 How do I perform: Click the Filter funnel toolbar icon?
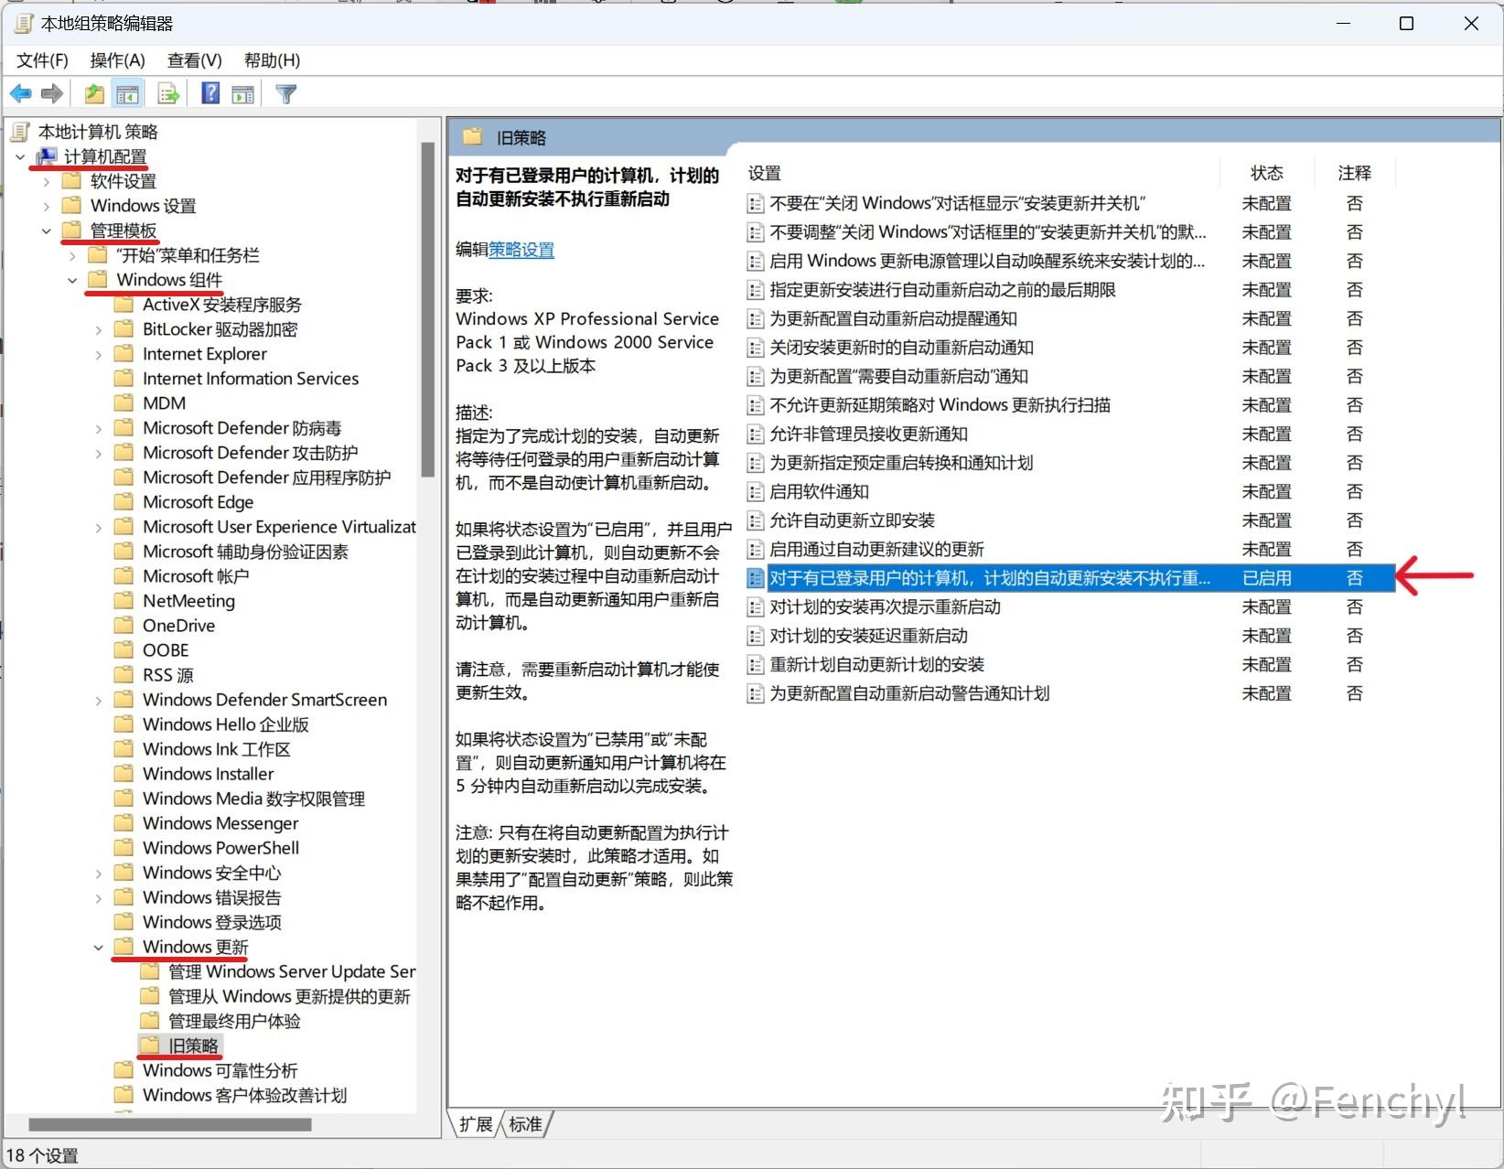(285, 93)
